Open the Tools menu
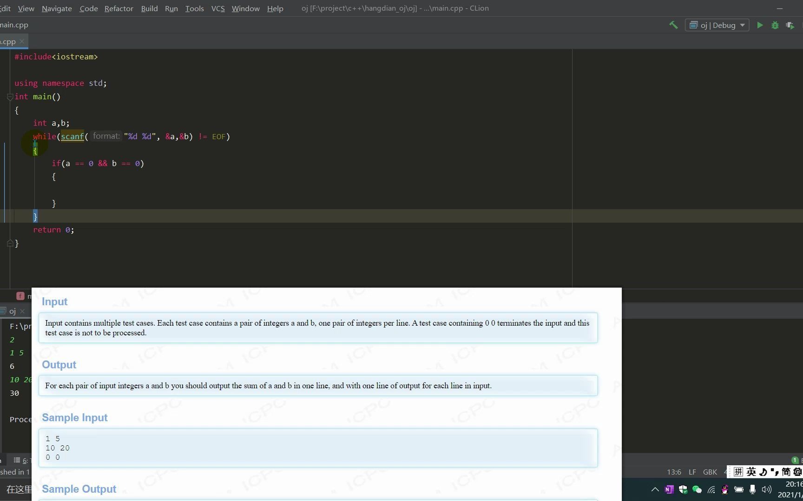Image resolution: width=803 pixels, height=501 pixels. click(194, 8)
